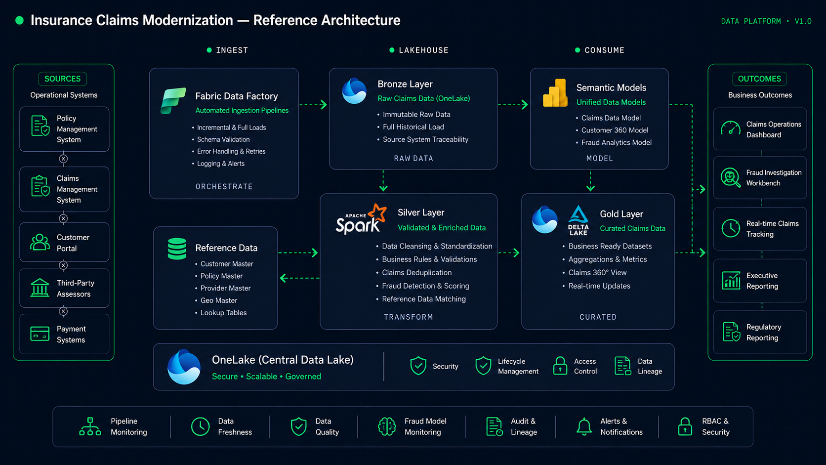Click the Security shield icon
Viewport: 826px width, 465px height.
[418, 366]
